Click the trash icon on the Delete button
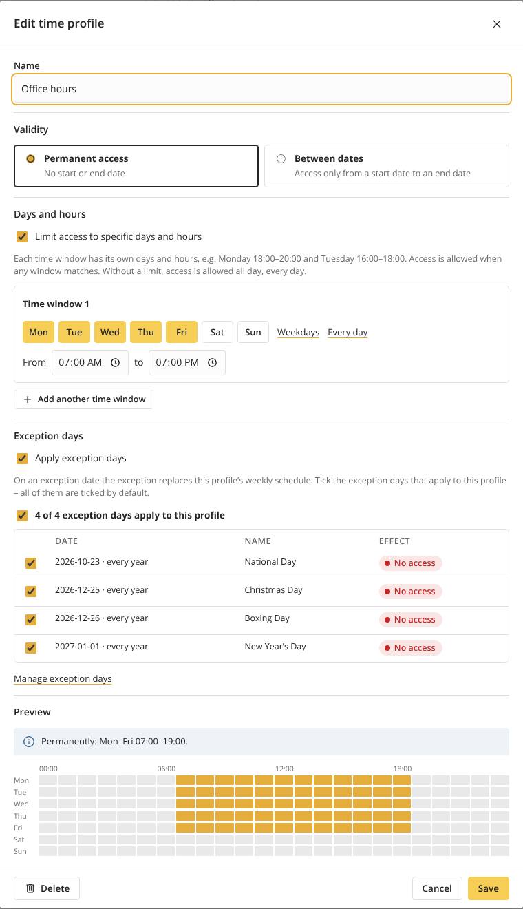 30,888
